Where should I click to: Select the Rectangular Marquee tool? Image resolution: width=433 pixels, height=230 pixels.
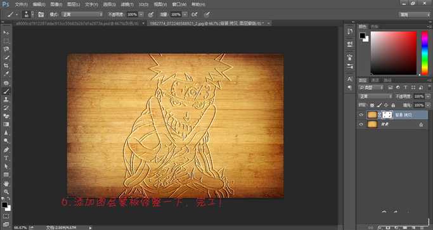(x=6, y=41)
